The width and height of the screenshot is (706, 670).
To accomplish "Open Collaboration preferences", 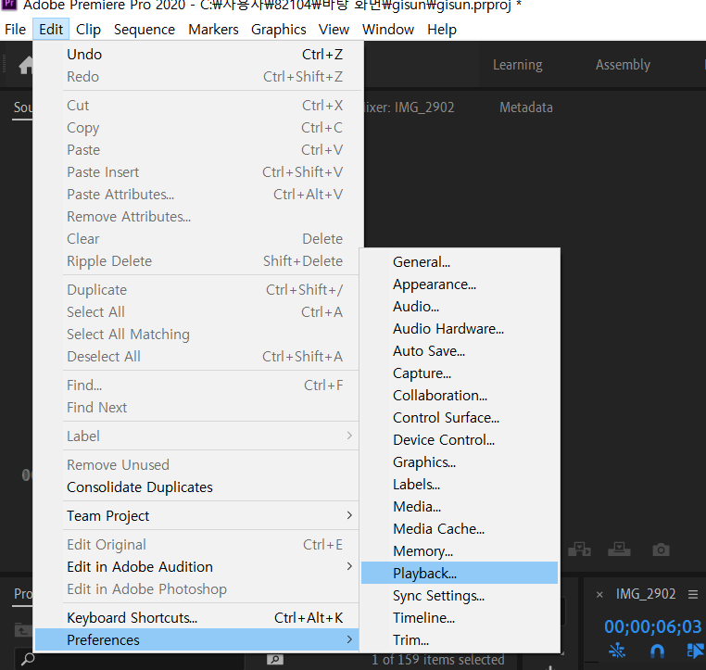I will point(460,396).
